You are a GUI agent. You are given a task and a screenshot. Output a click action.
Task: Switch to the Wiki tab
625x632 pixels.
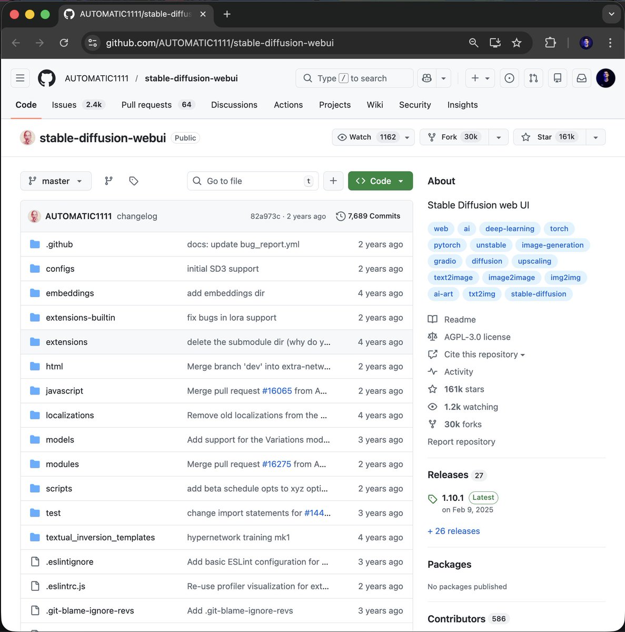click(375, 105)
